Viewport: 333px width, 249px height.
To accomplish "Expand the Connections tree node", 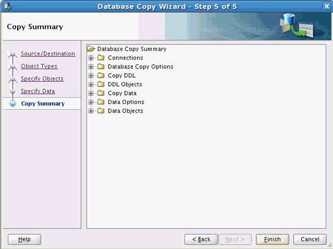I will [x=91, y=58].
